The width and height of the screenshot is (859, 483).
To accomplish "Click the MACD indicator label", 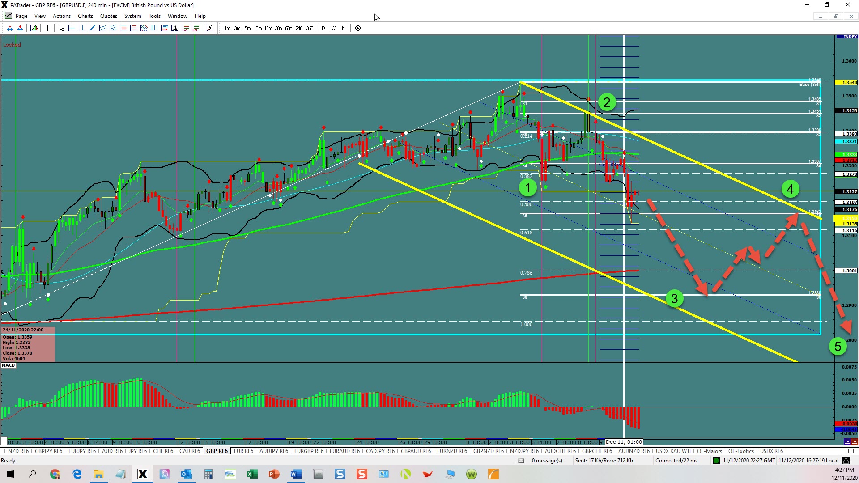I will [x=9, y=365].
